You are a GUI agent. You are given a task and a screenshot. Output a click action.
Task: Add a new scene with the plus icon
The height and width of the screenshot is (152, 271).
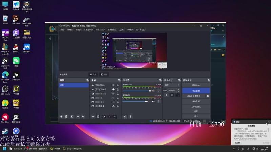61,117
